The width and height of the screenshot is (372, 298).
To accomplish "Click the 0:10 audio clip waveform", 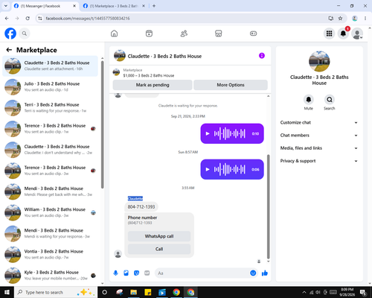I will 230,133.
